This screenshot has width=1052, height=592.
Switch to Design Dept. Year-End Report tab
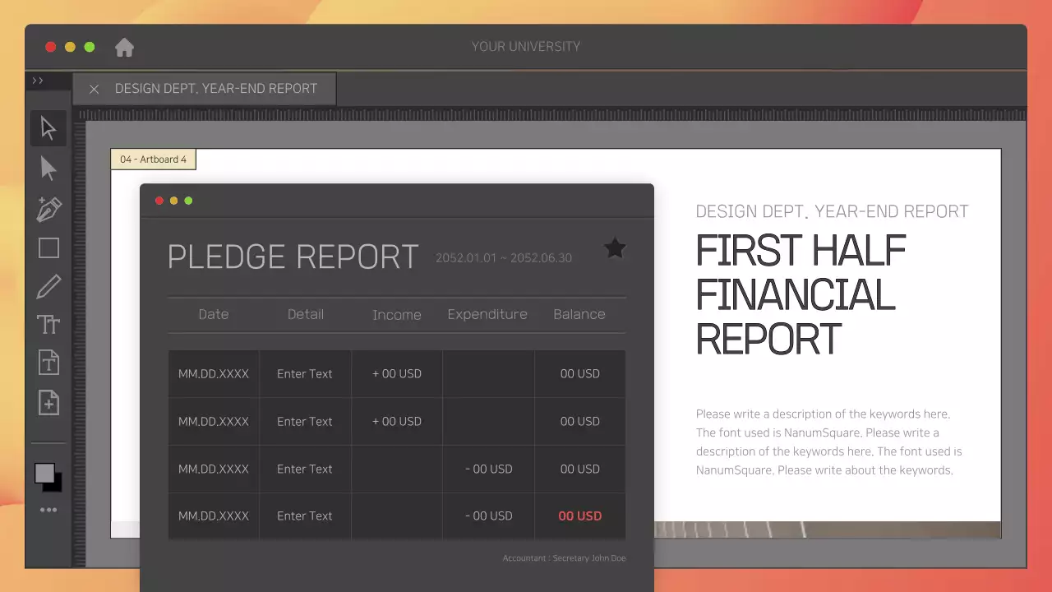point(215,89)
